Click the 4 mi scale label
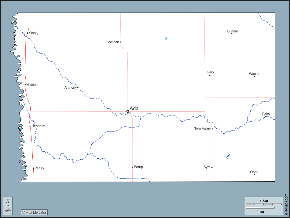This screenshot has height=218, width=290. pos(260,211)
